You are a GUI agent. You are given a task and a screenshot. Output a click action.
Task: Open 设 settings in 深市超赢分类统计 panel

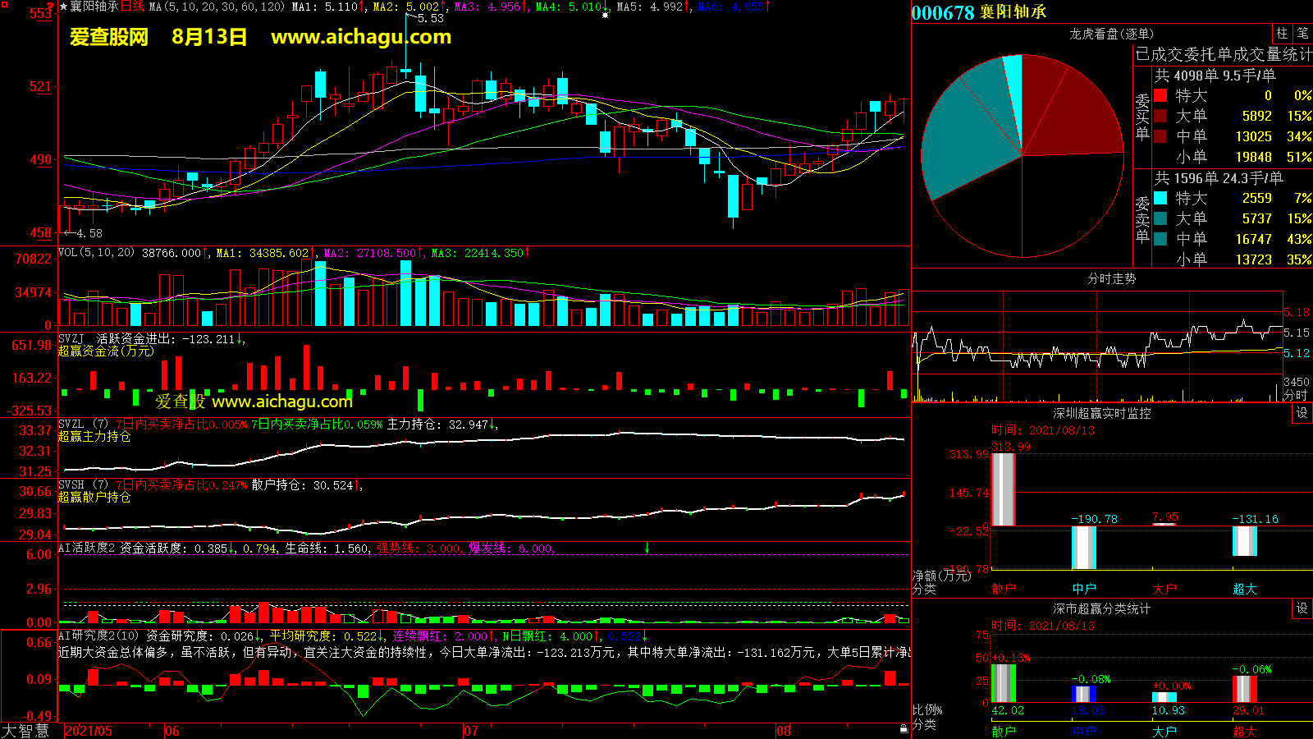(x=1302, y=608)
